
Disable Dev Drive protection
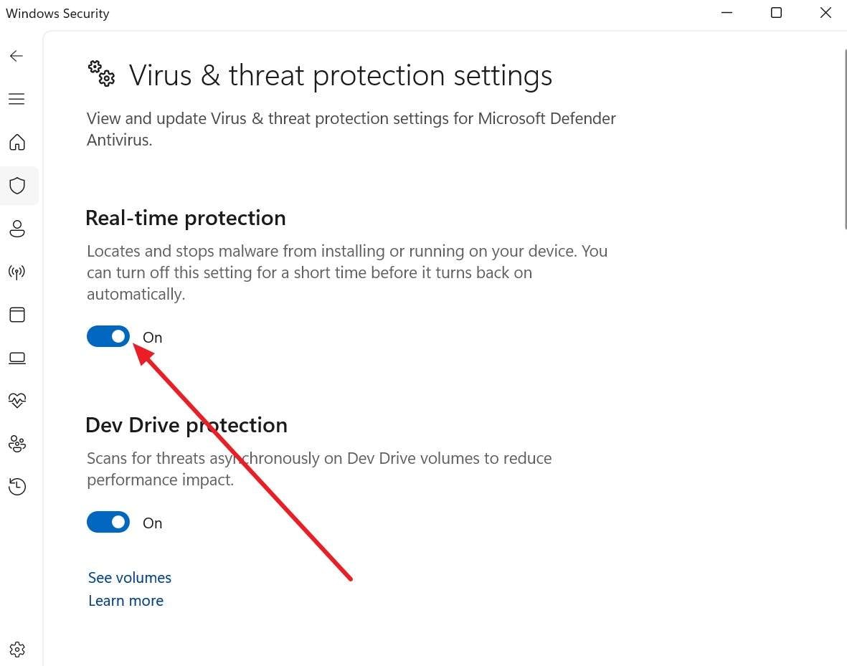(x=108, y=522)
